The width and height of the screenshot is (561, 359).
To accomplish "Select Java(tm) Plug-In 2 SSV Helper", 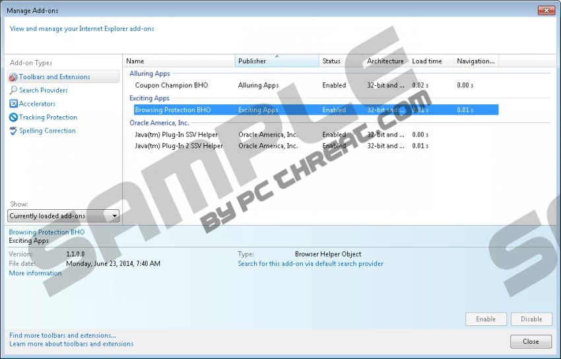I will (x=178, y=146).
